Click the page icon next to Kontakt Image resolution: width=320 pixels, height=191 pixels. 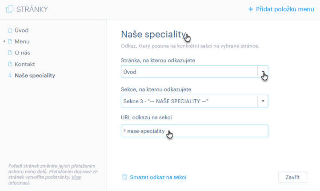pyautogui.click(x=10, y=64)
